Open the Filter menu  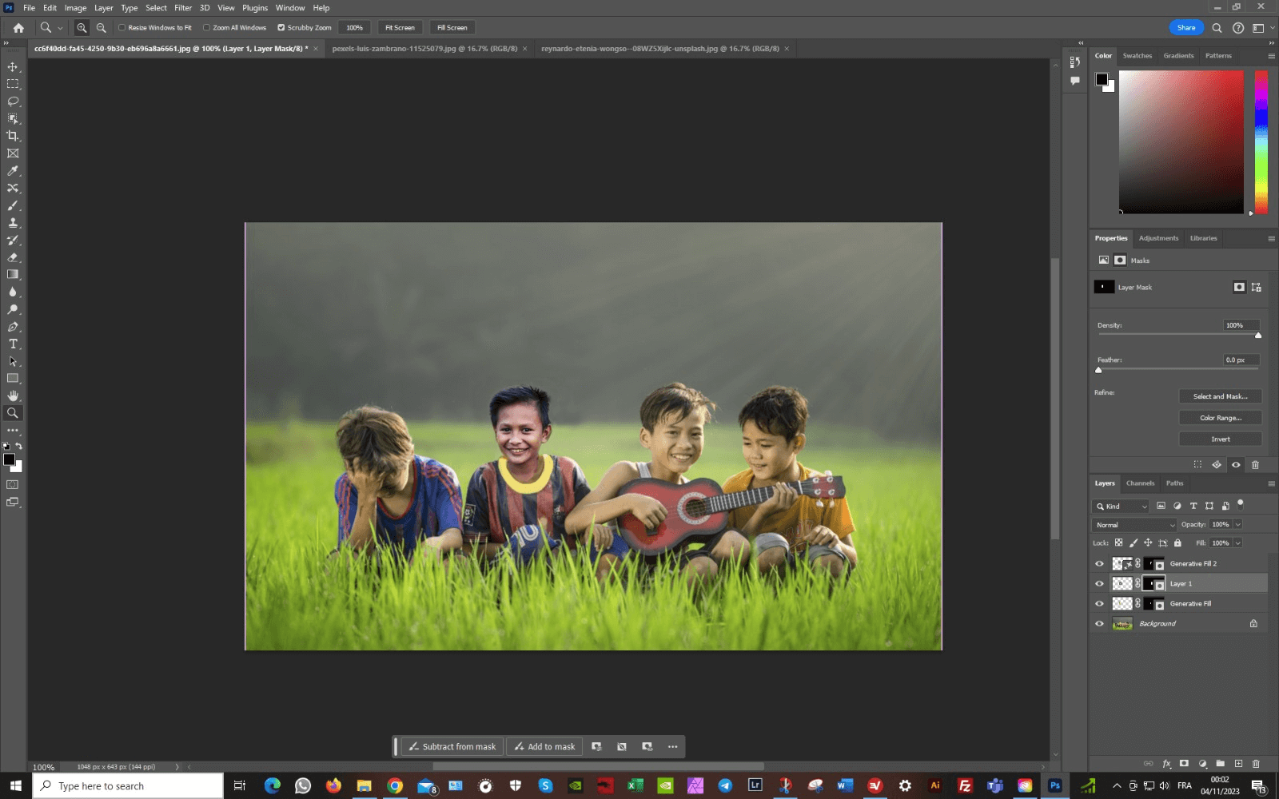point(183,8)
